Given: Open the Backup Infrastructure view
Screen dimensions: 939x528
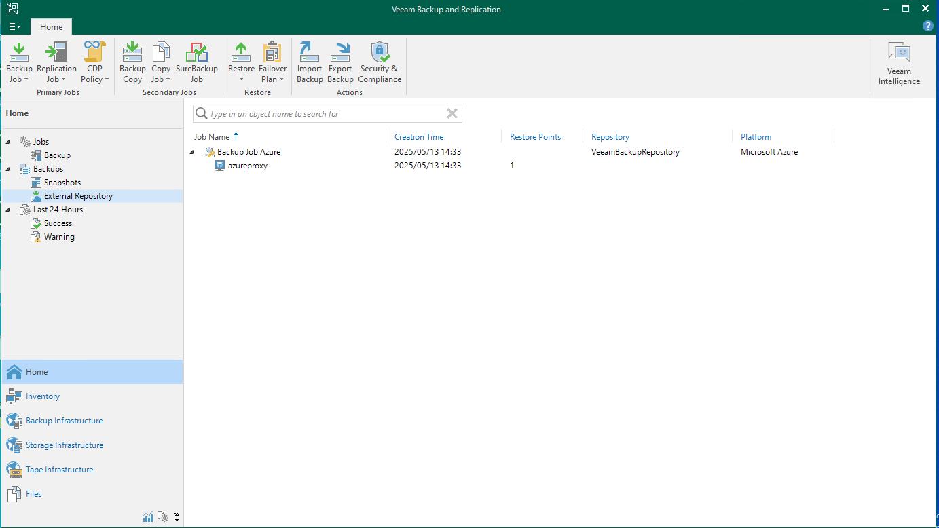Looking at the screenshot, I should (x=92, y=421).
